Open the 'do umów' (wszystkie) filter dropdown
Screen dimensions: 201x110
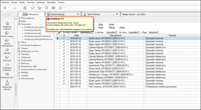pos(134,32)
